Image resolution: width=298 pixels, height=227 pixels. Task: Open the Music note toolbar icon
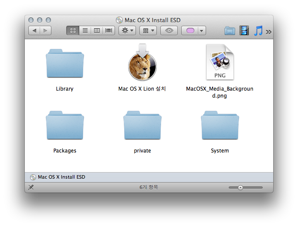[x=258, y=30]
